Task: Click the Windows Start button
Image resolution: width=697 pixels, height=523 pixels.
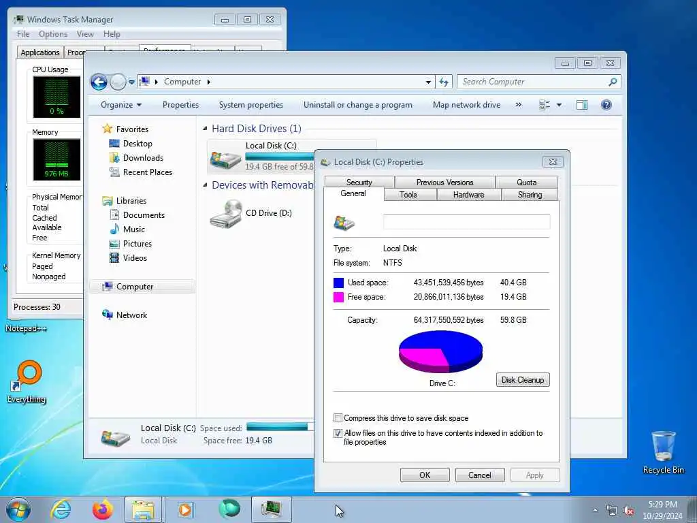Action: [x=18, y=509]
